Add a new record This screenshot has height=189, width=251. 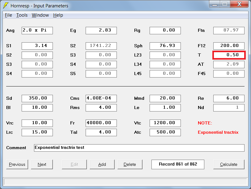tap(102, 164)
